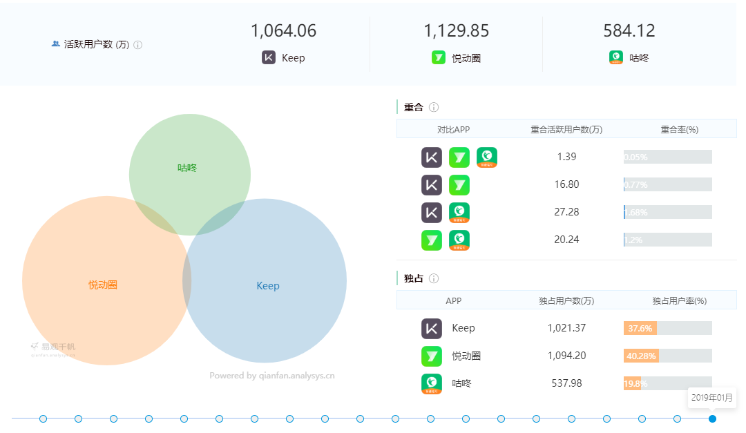Click the 独占用户数(万) column header

[x=566, y=300]
